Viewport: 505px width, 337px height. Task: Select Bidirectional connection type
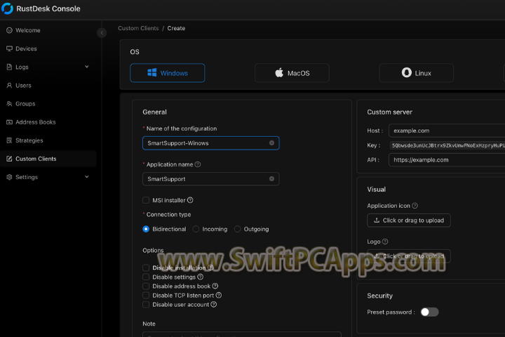146,229
